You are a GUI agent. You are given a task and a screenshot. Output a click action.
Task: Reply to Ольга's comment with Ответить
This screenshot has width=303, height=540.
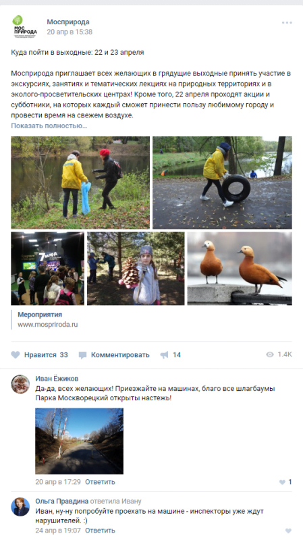tap(100, 531)
